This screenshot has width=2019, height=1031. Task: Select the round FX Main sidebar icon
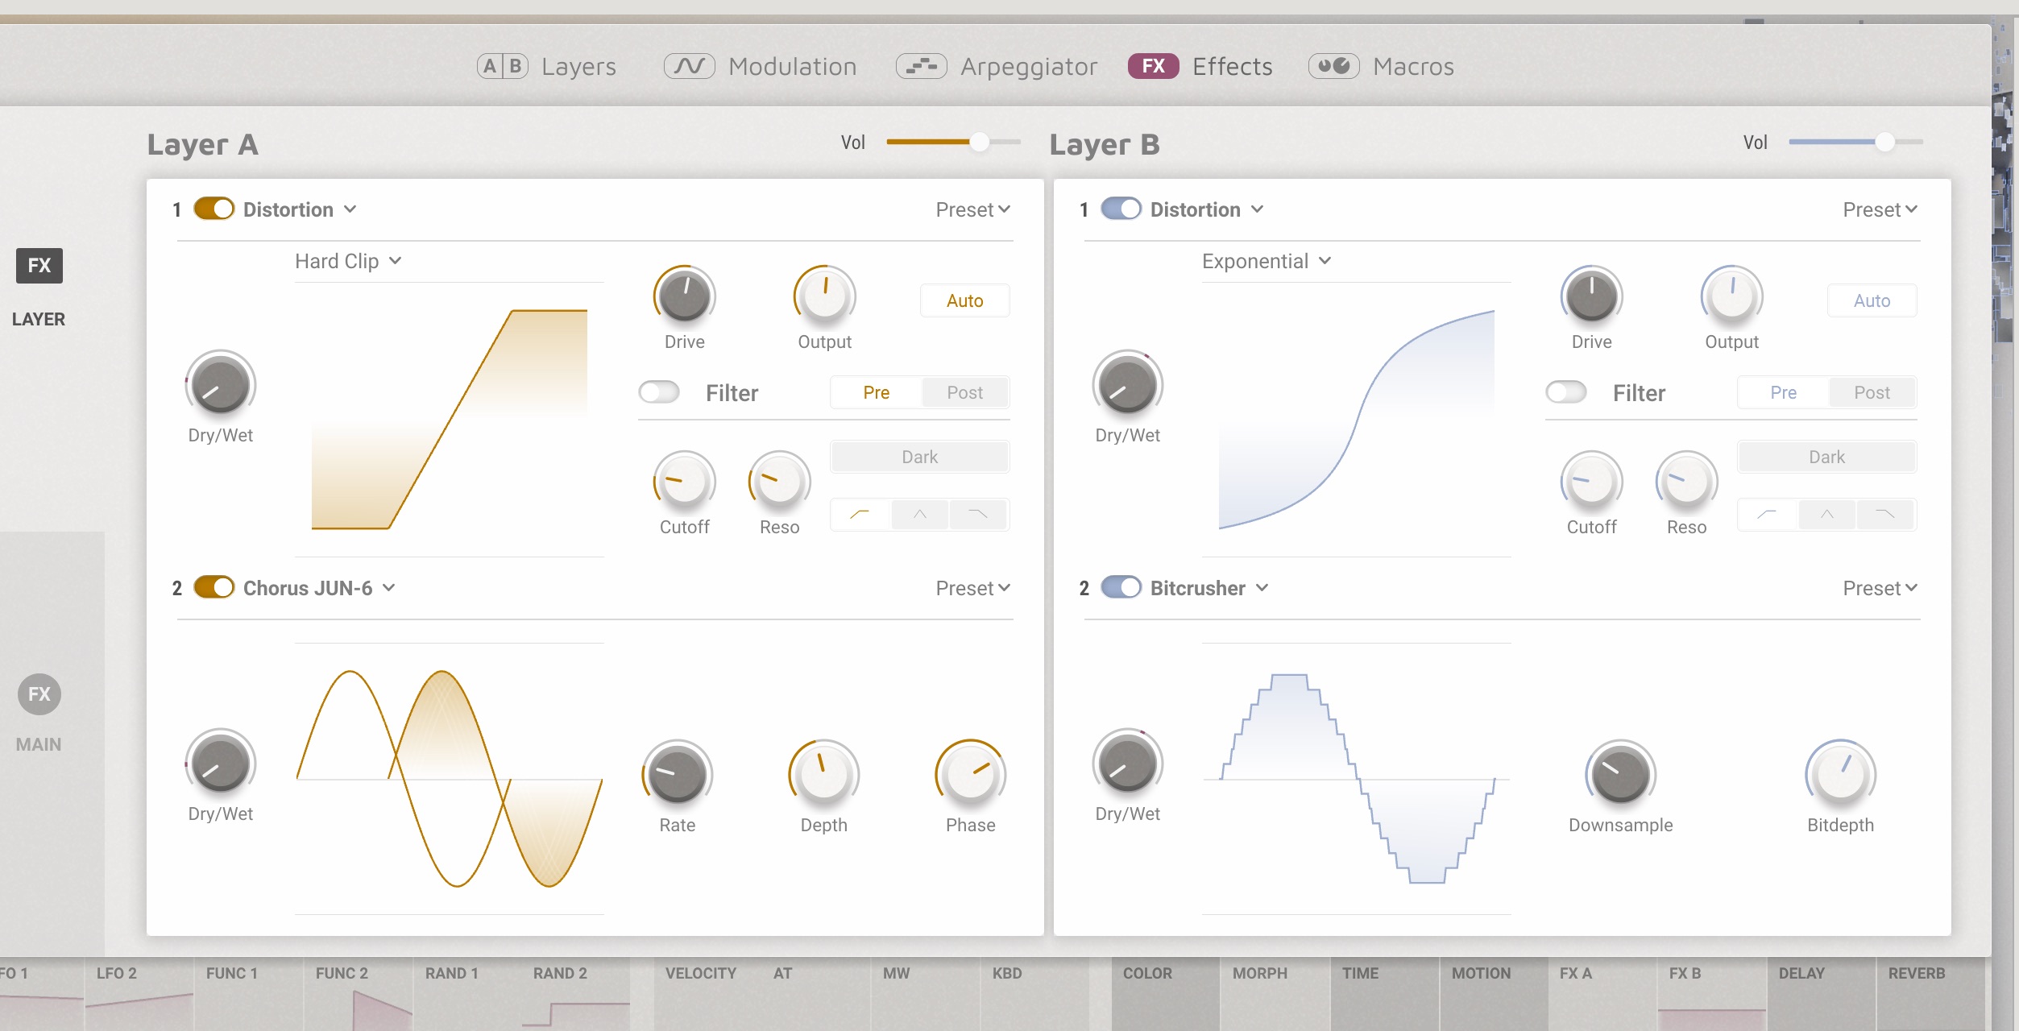click(39, 694)
